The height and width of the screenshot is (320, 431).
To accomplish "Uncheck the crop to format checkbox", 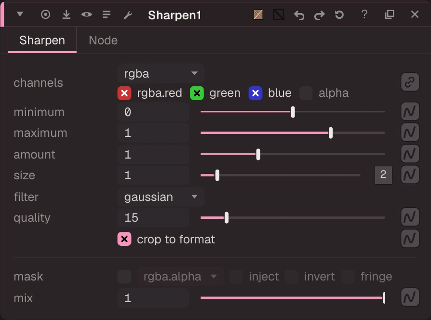I will click(x=124, y=239).
